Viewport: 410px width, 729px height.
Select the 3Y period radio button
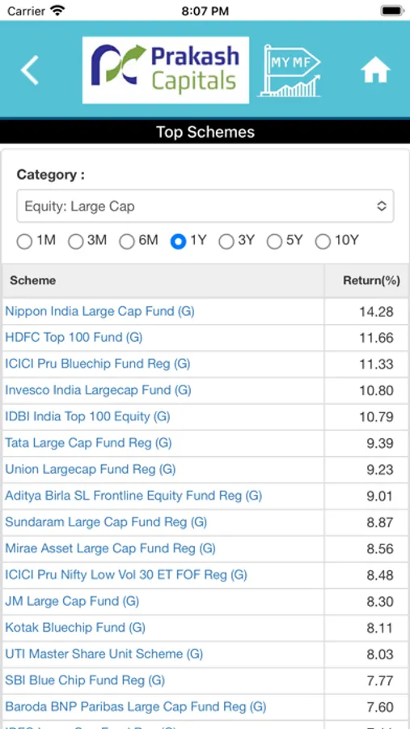pos(226,241)
